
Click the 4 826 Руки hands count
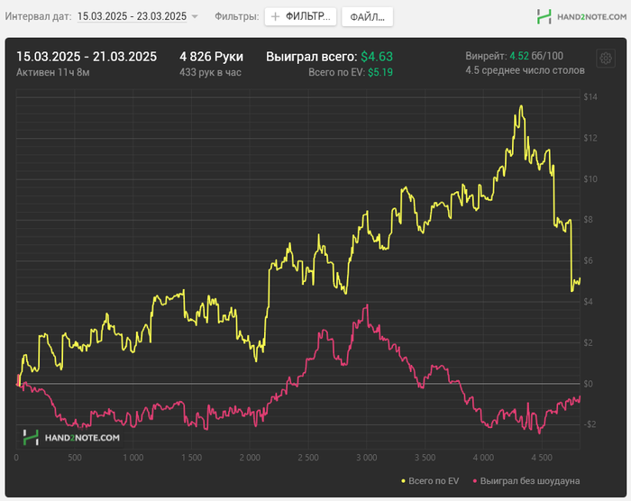(x=211, y=57)
